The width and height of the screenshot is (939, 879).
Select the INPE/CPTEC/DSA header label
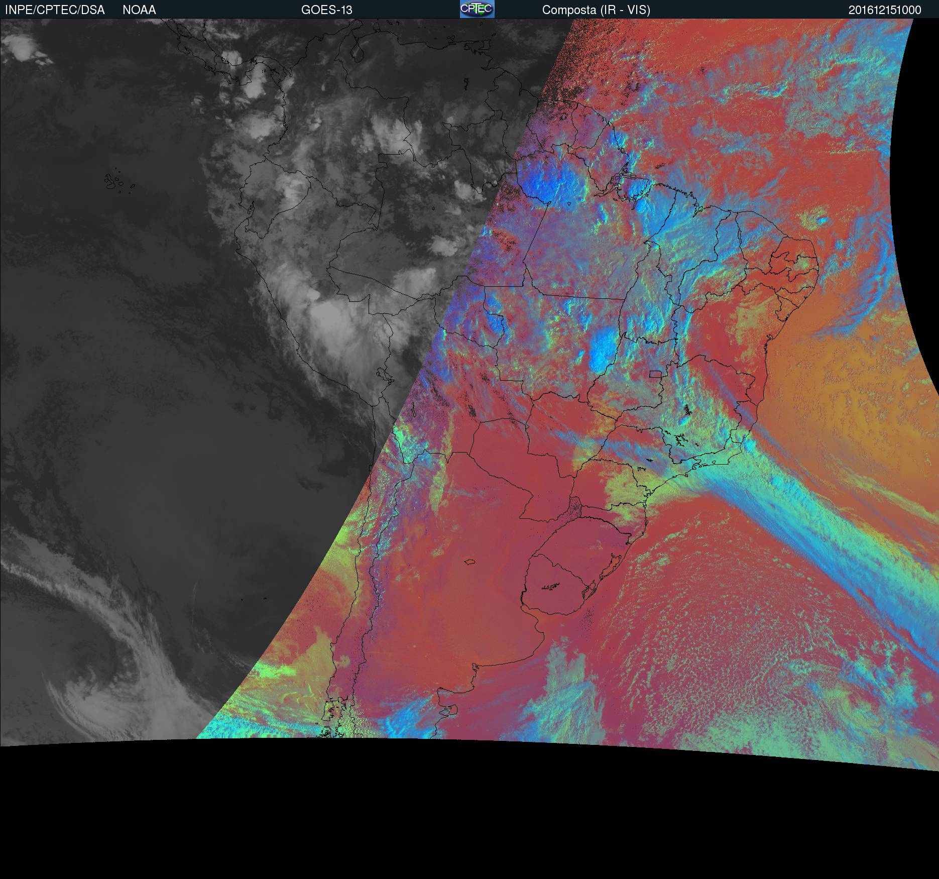55,10
